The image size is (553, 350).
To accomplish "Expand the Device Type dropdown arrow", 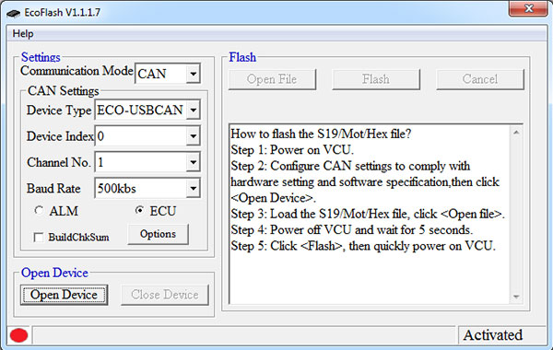I will coord(193,110).
